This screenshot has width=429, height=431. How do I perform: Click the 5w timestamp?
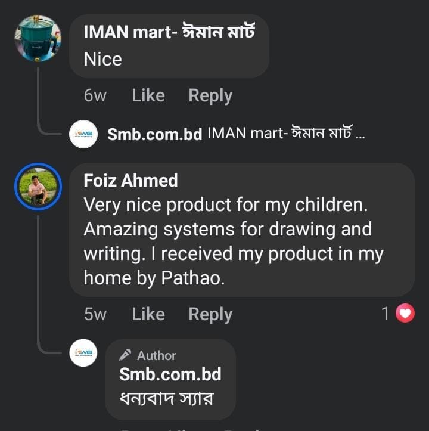(x=95, y=314)
